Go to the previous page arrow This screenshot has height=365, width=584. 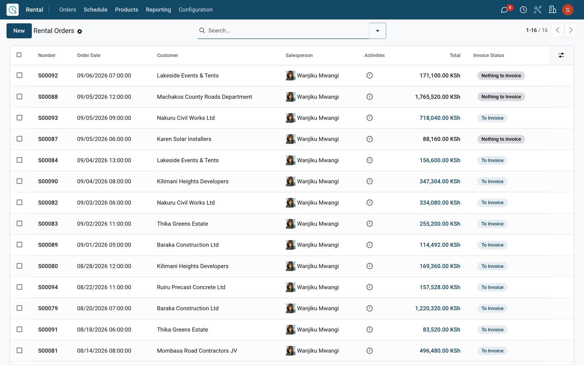pos(557,30)
